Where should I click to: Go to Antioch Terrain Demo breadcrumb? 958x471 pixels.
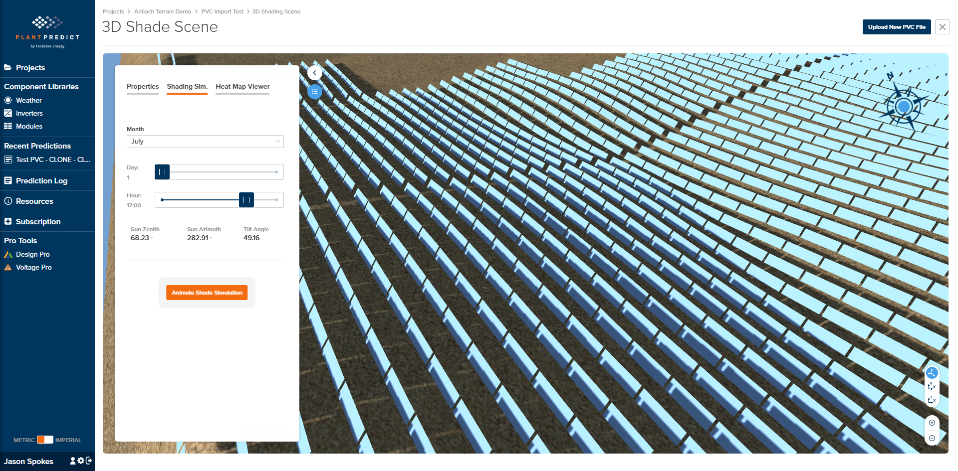pos(162,11)
